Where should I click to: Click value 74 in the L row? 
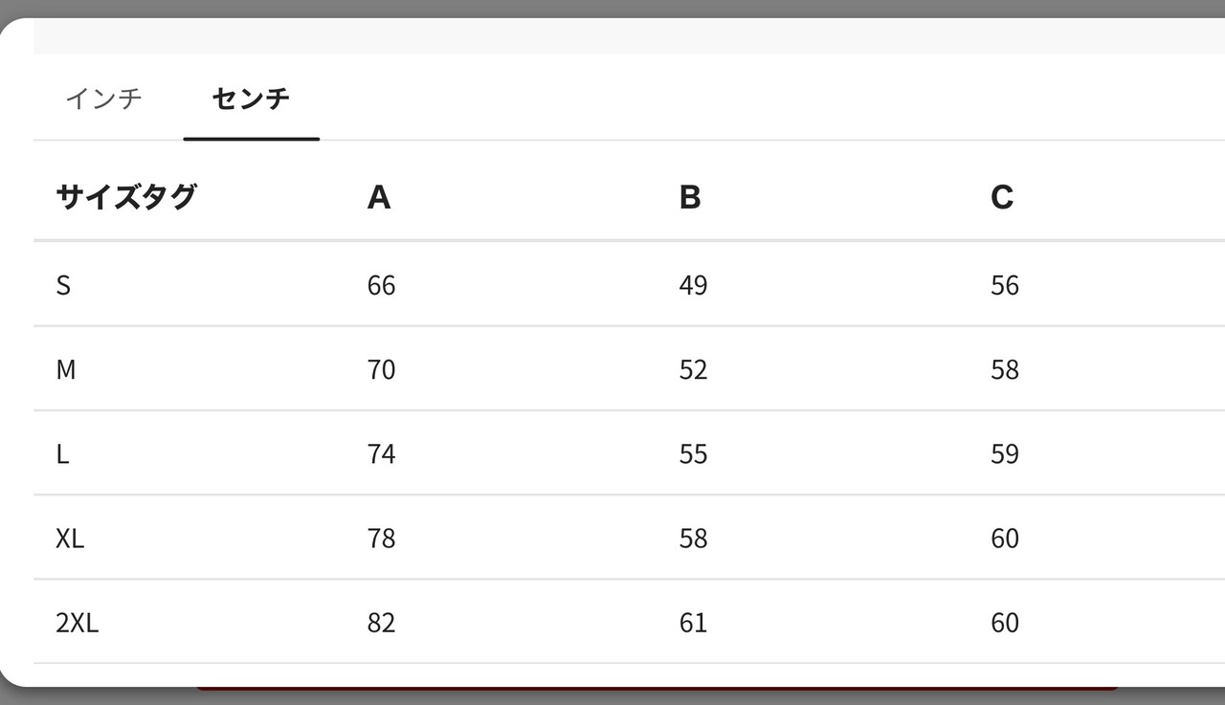point(381,453)
